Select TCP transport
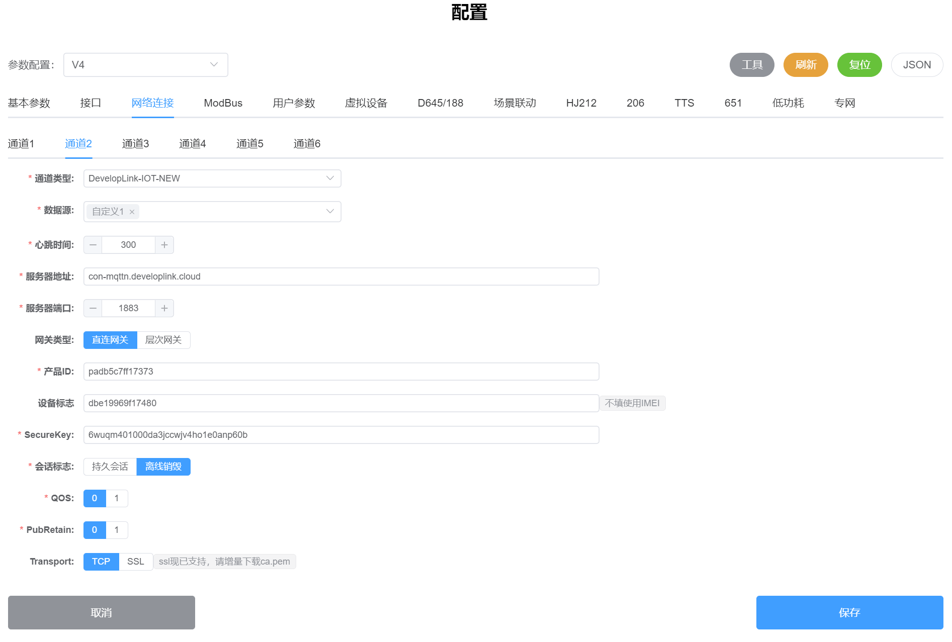 pyautogui.click(x=101, y=562)
